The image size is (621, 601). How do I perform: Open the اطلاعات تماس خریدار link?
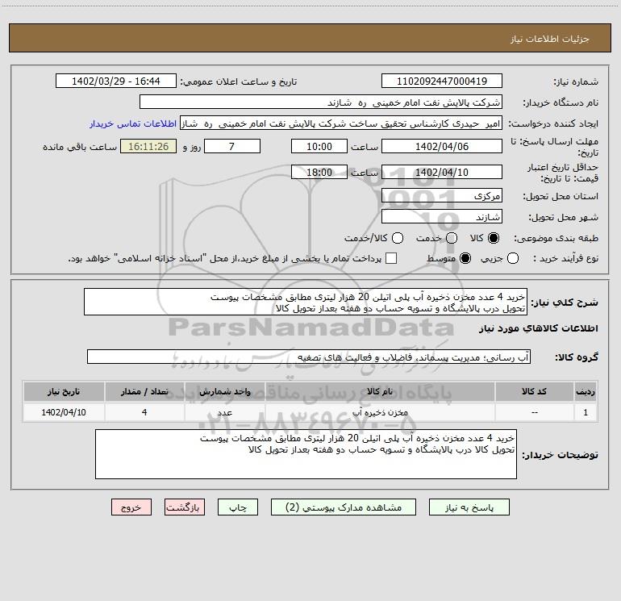click(133, 123)
